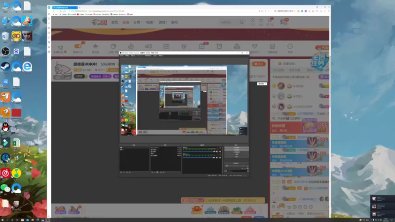Open the 主播投稿 link in right panel

point(289,64)
